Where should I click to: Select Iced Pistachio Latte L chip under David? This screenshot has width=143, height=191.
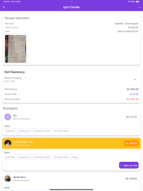[x=42, y=157]
